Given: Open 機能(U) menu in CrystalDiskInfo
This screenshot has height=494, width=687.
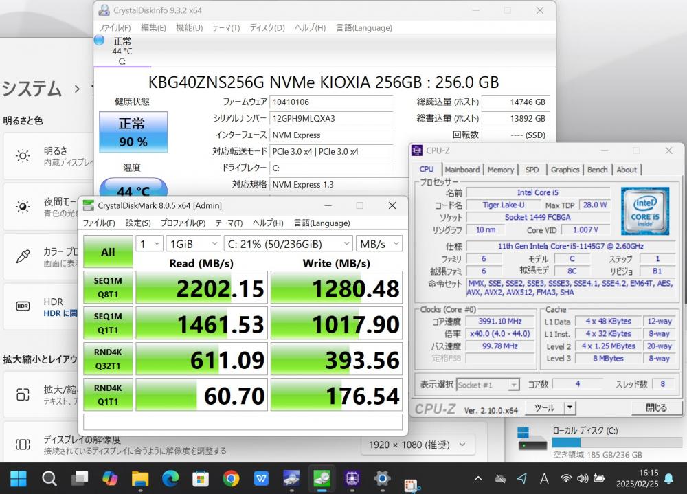Looking at the screenshot, I should pyautogui.click(x=190, y=27).
